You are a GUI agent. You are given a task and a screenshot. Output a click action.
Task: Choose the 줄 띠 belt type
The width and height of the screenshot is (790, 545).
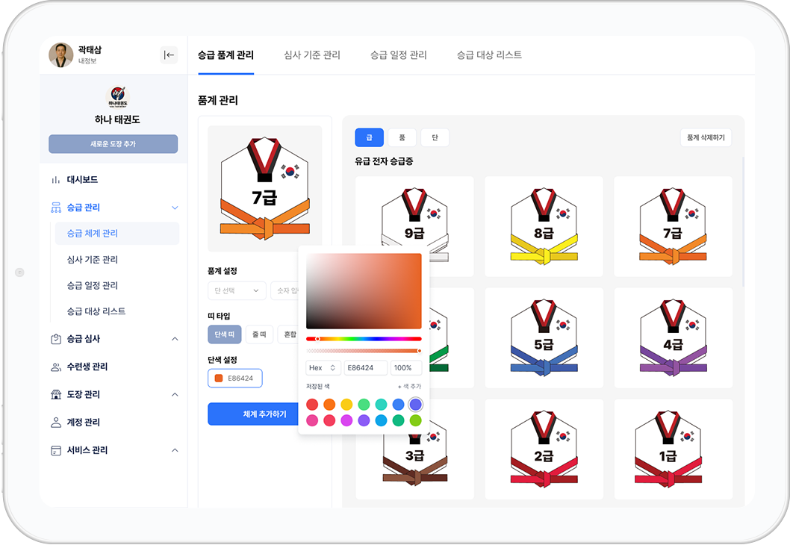(259, 334)
